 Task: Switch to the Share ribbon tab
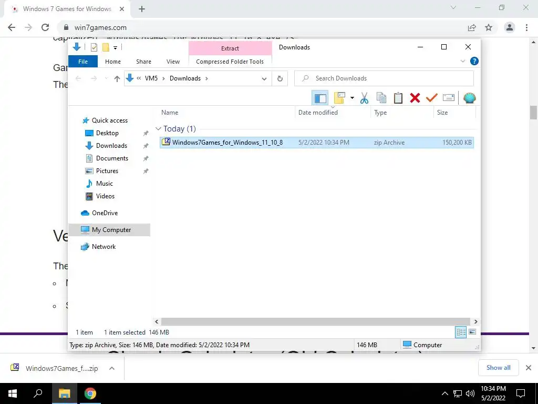tap(143, 62)
